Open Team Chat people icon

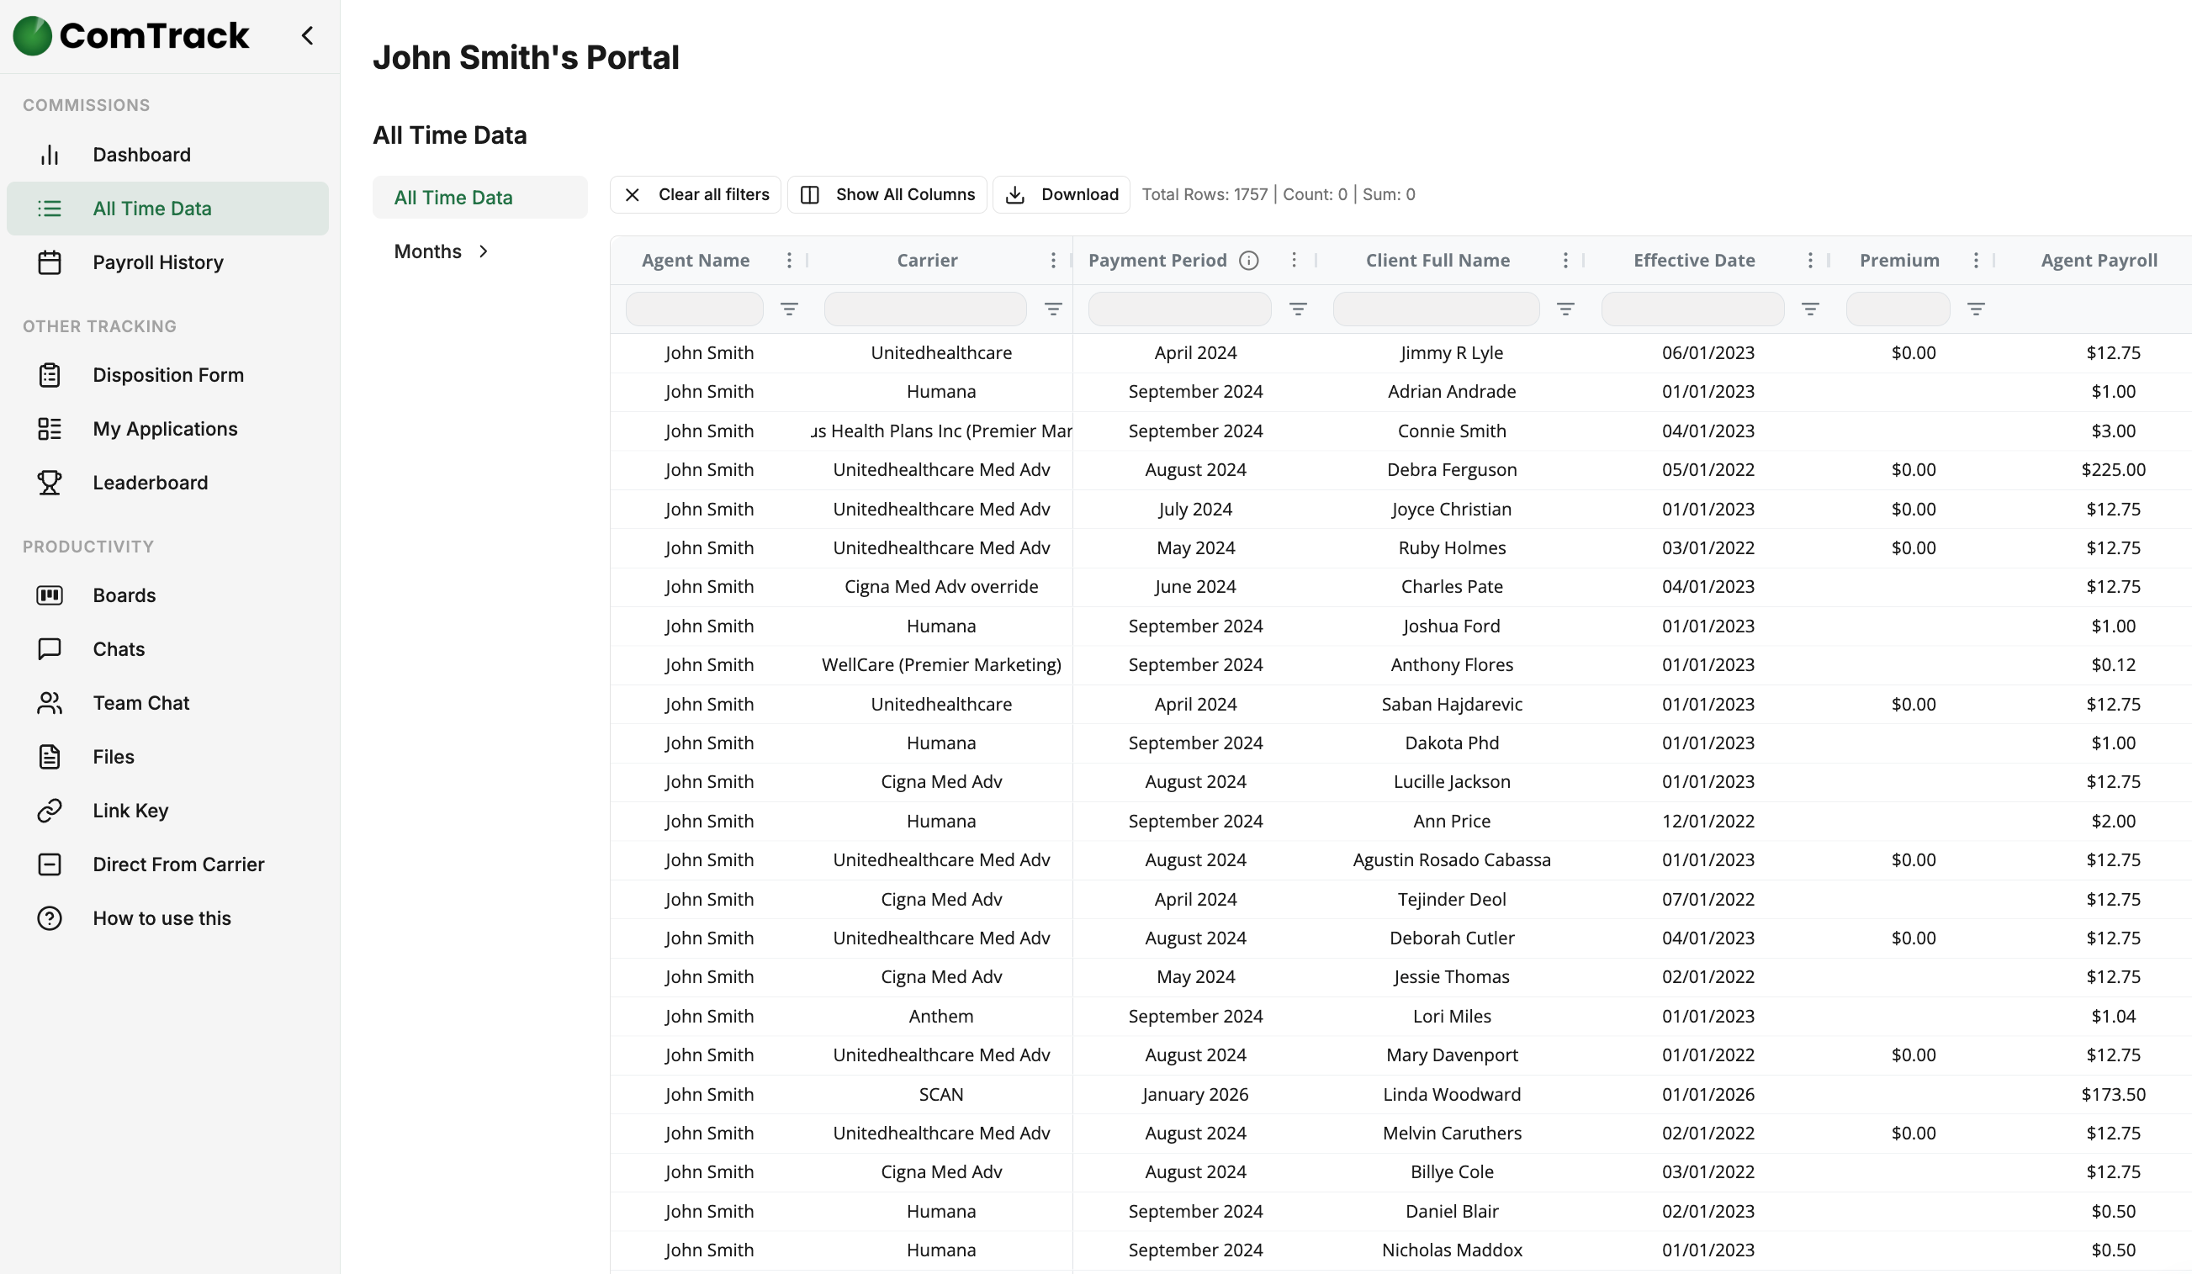click(x=50, y=704)
